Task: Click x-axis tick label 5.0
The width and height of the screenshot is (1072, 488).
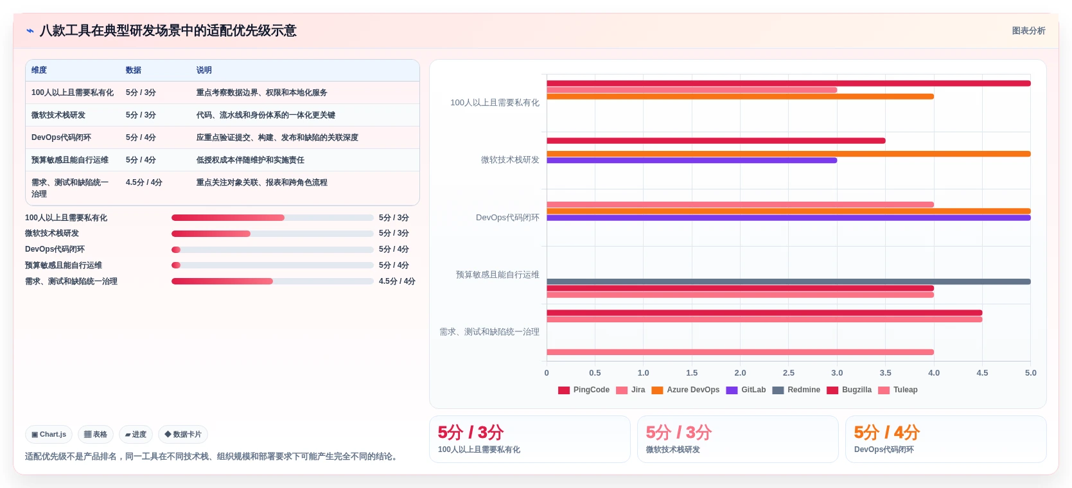Action: click(1030, 373)
